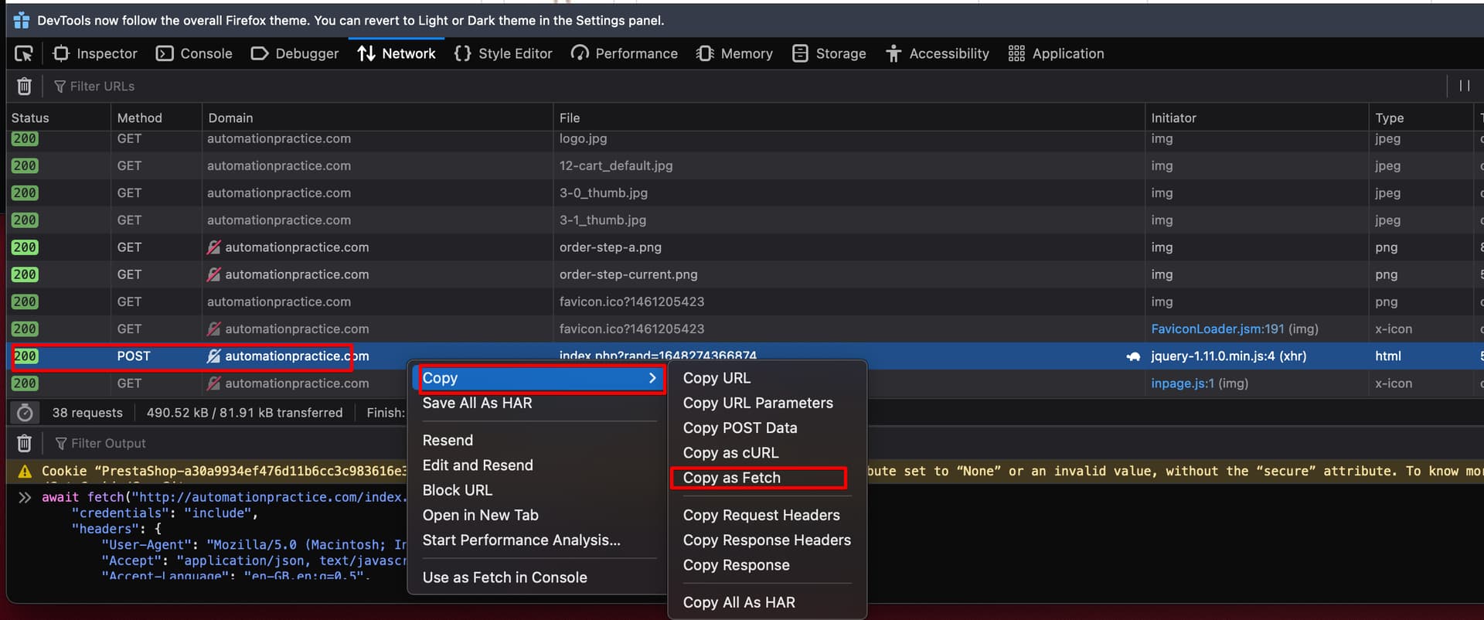1484x620 pixels.
Task: Select Copy as Fetch
Action: tap(732, 478)
